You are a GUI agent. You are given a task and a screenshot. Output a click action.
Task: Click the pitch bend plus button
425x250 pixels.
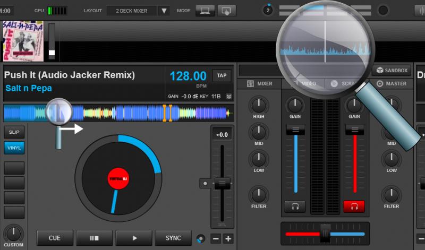[228, 239]
